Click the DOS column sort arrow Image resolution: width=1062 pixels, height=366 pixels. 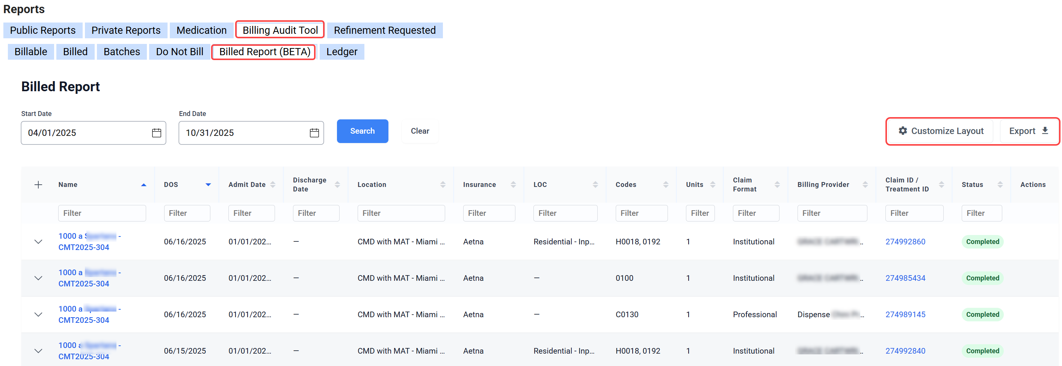(208, 185)
